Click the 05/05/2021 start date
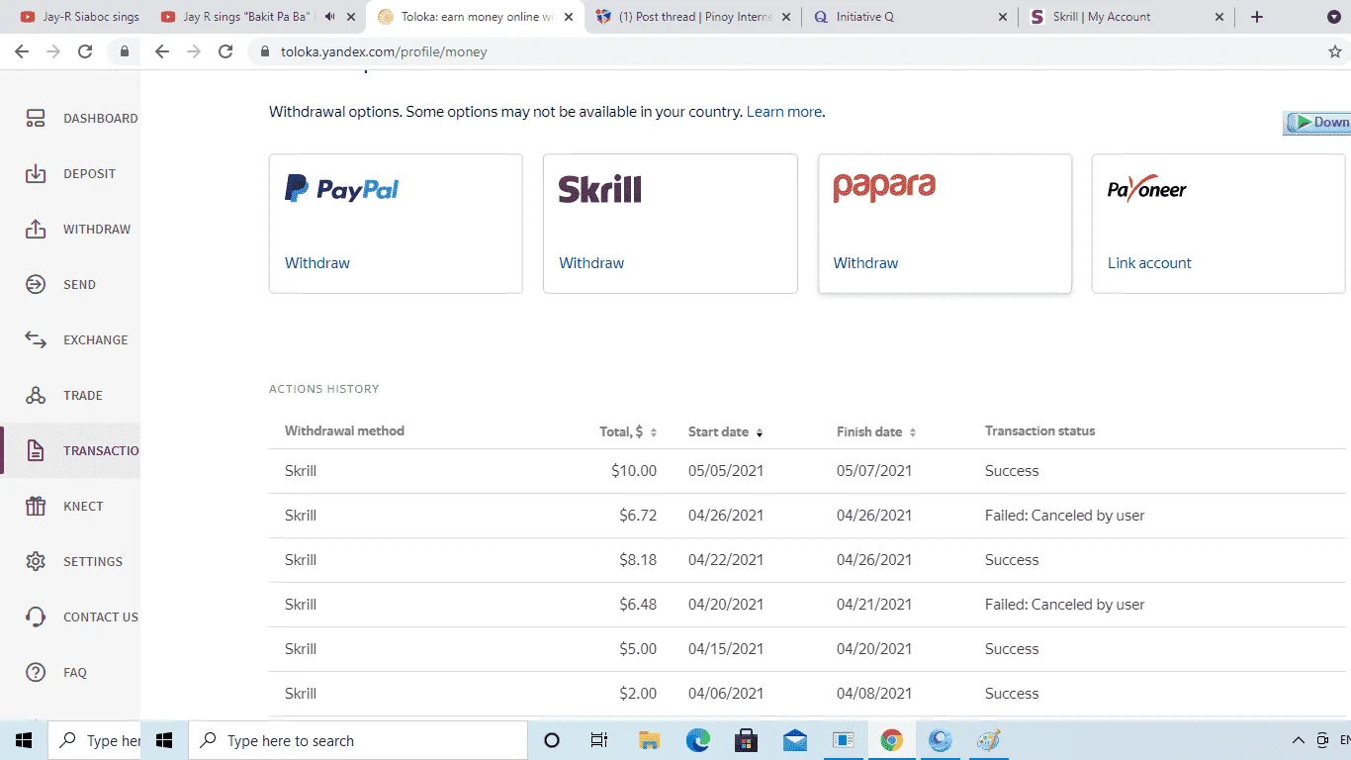Screen dimensions: 1351x760 pyautogui.click(x=726, y=471)
